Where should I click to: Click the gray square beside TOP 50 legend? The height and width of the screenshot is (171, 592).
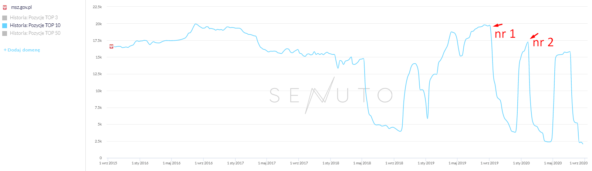click(x=5, y=33)
